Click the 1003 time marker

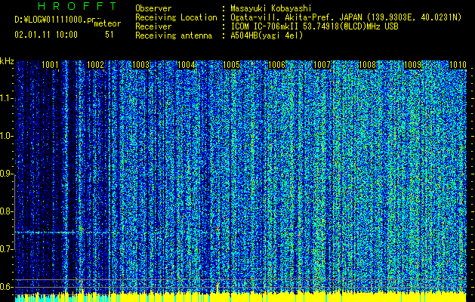click(141, 65)
